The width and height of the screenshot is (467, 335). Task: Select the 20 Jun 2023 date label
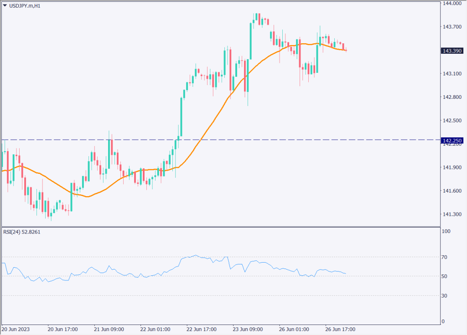16,329
